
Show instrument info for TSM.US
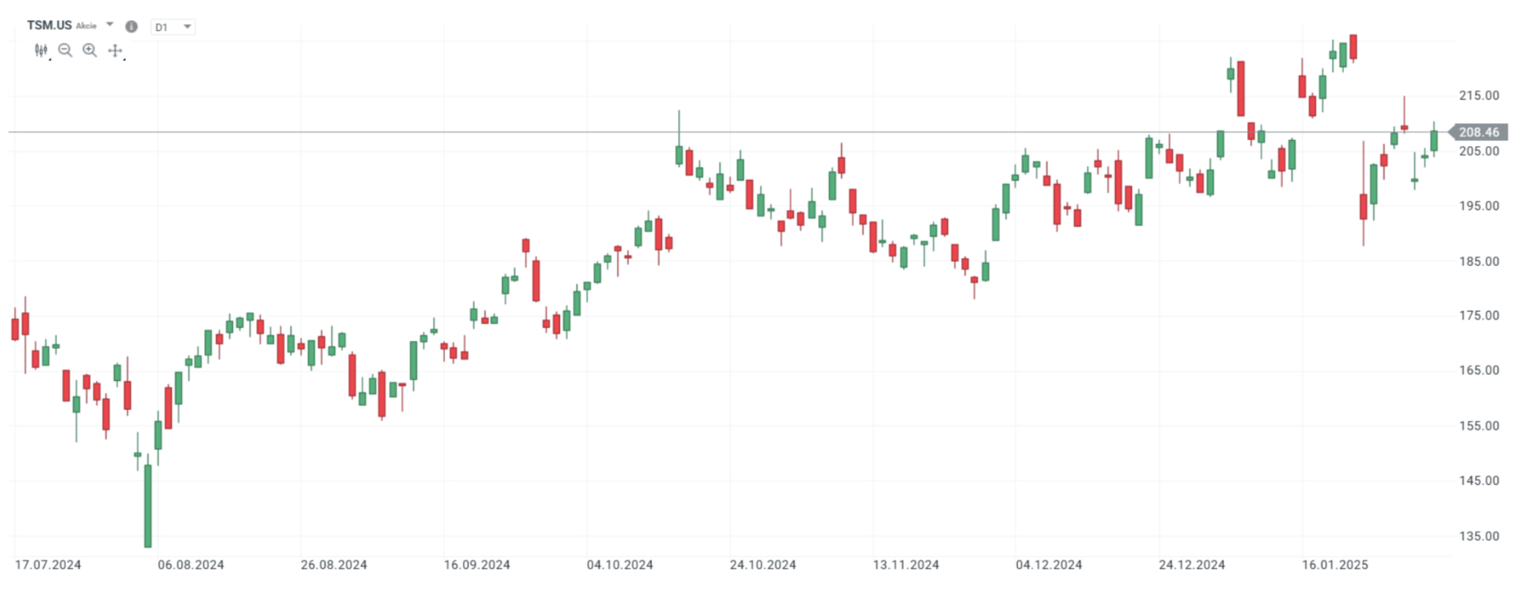pos(131,27)
